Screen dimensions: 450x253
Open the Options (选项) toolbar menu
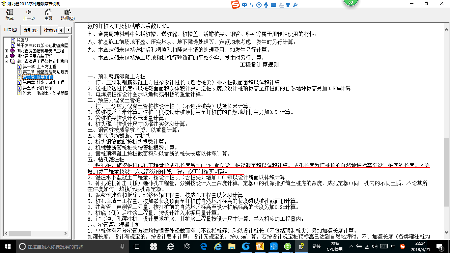coord(68,15)
